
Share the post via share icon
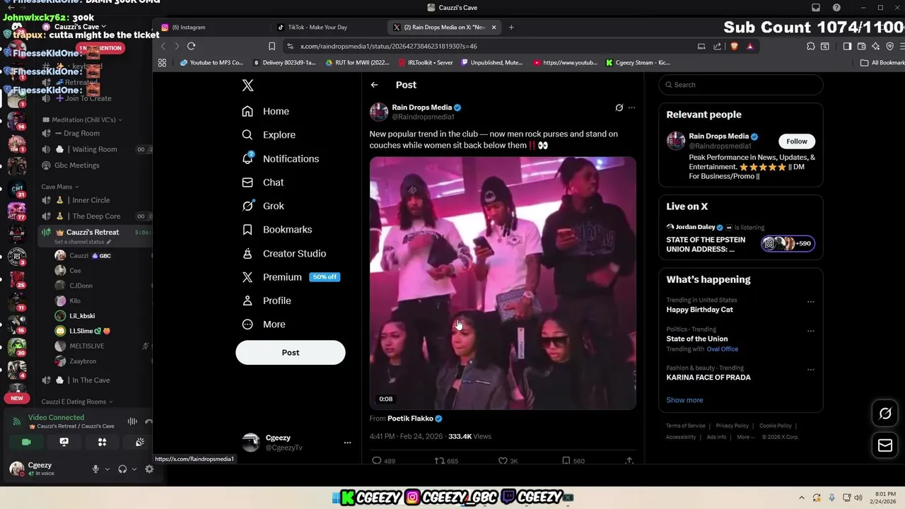point(629,461)
